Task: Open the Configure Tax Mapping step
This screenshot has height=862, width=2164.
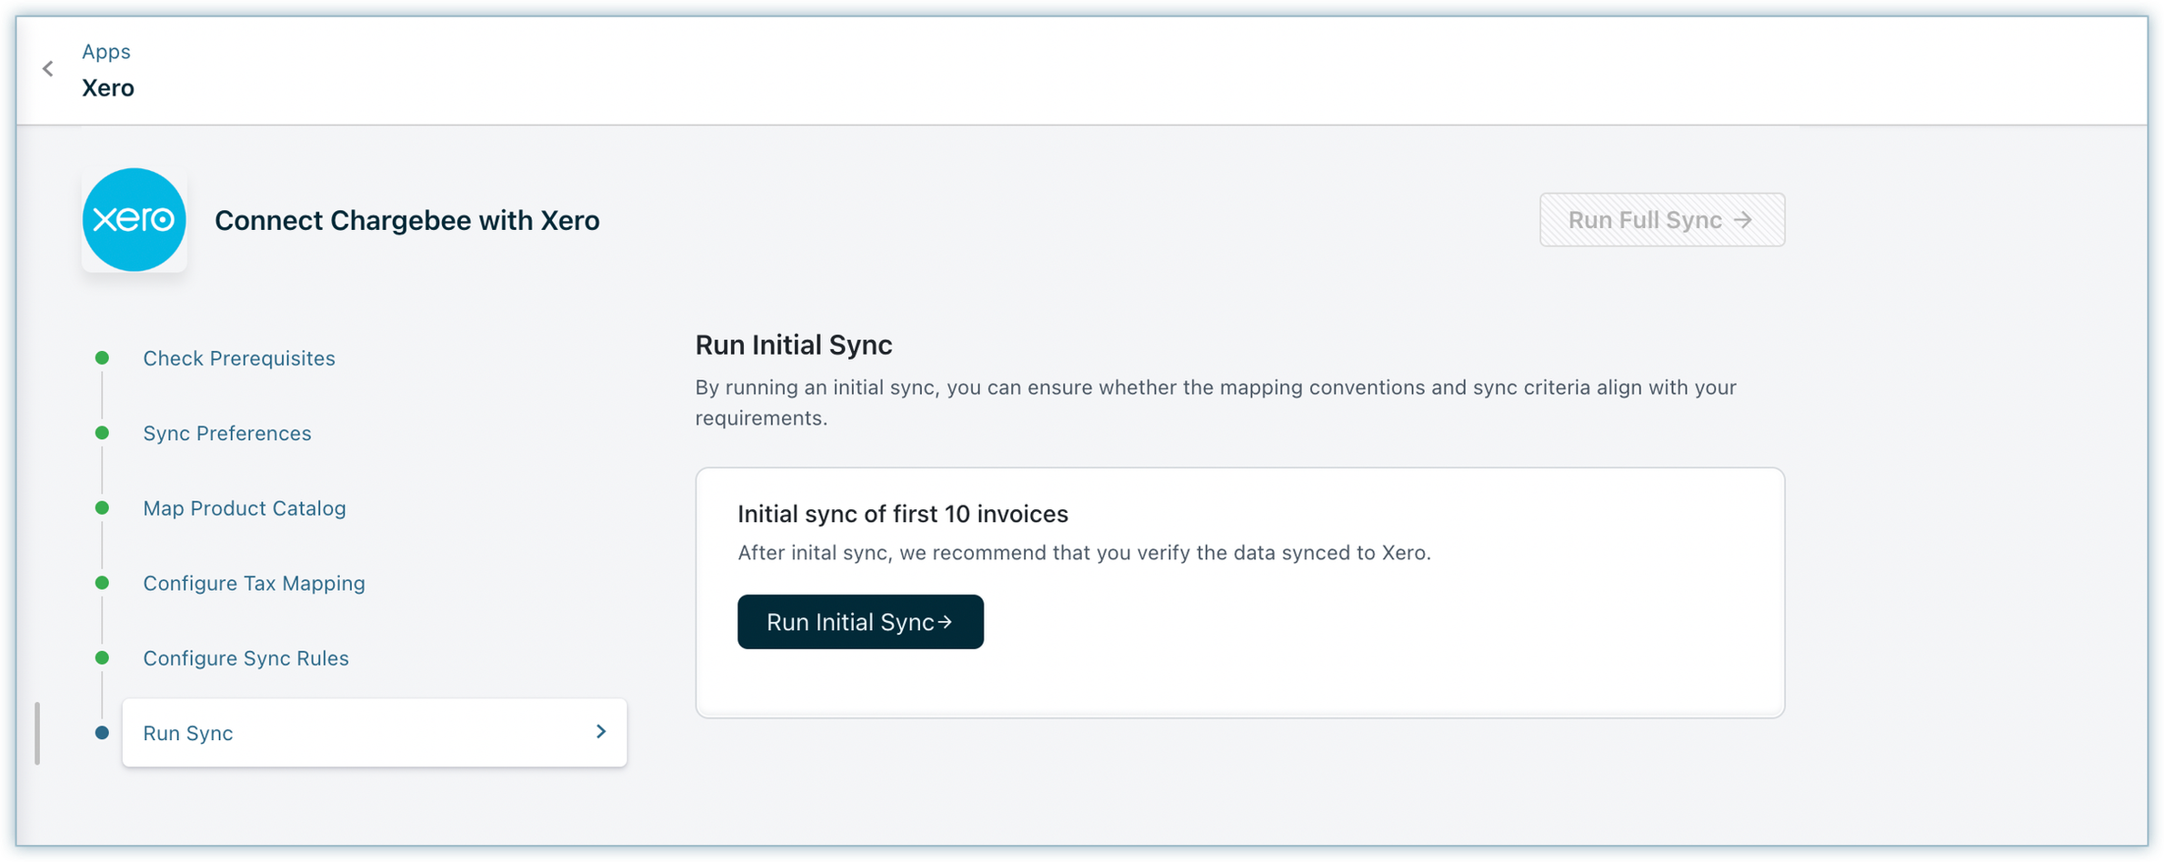Action: (254, 583)
